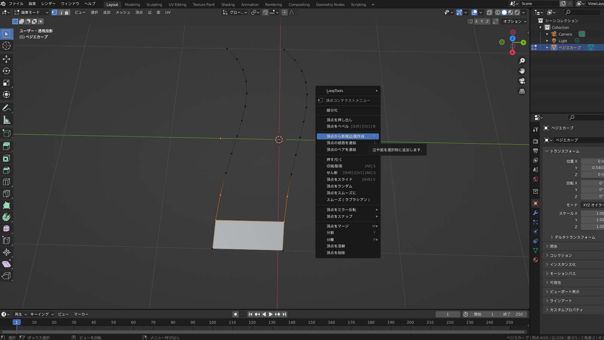Enable face select mode
The width and height of the screenshot is (604, 340).
coord(67,12)
